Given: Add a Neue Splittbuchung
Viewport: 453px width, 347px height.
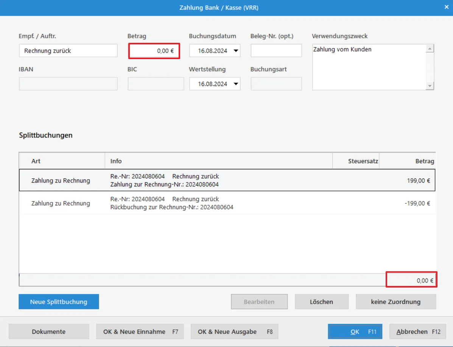Looking at the screenshot, I should click(59, 302).
